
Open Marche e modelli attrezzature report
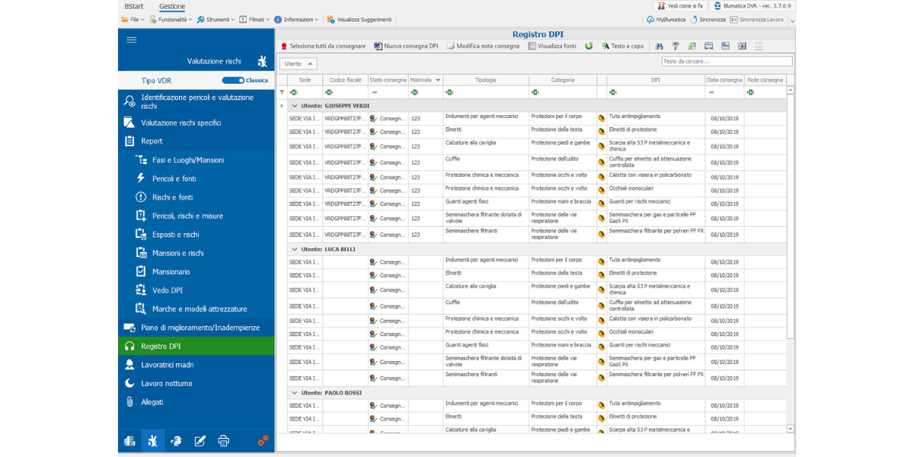[197, 309]
